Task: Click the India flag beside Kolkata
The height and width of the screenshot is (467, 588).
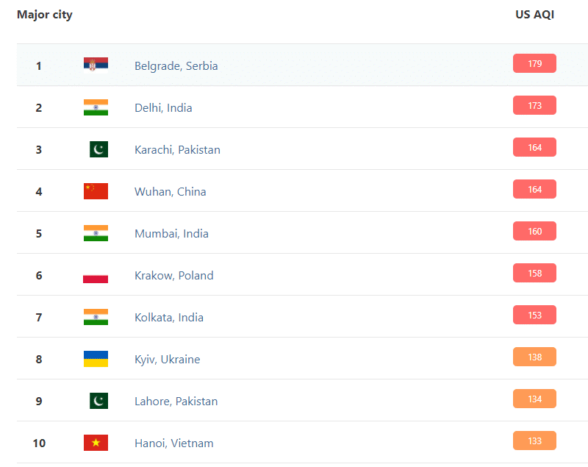Action: (96, 317)
